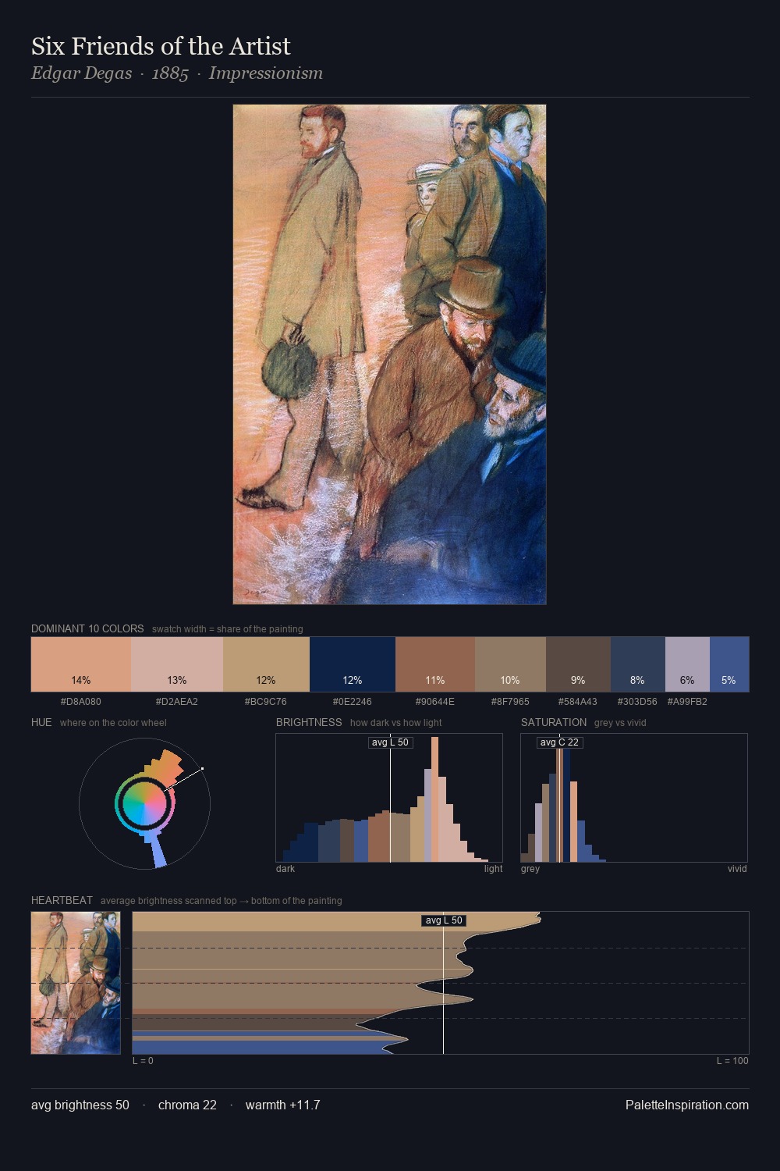Click the 'avg C 22' saturation marker label

point(560,742)
